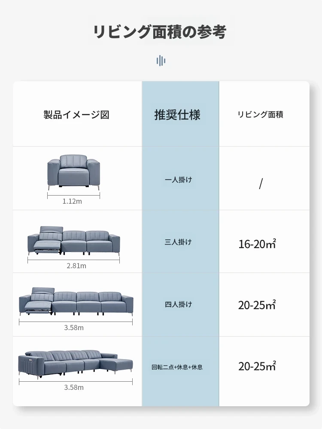Image resolution: width=322 pixels, height=429 pixels.
Task: Click the 回転二点+休息+休息 label
Action: click(x=177, y=367)
